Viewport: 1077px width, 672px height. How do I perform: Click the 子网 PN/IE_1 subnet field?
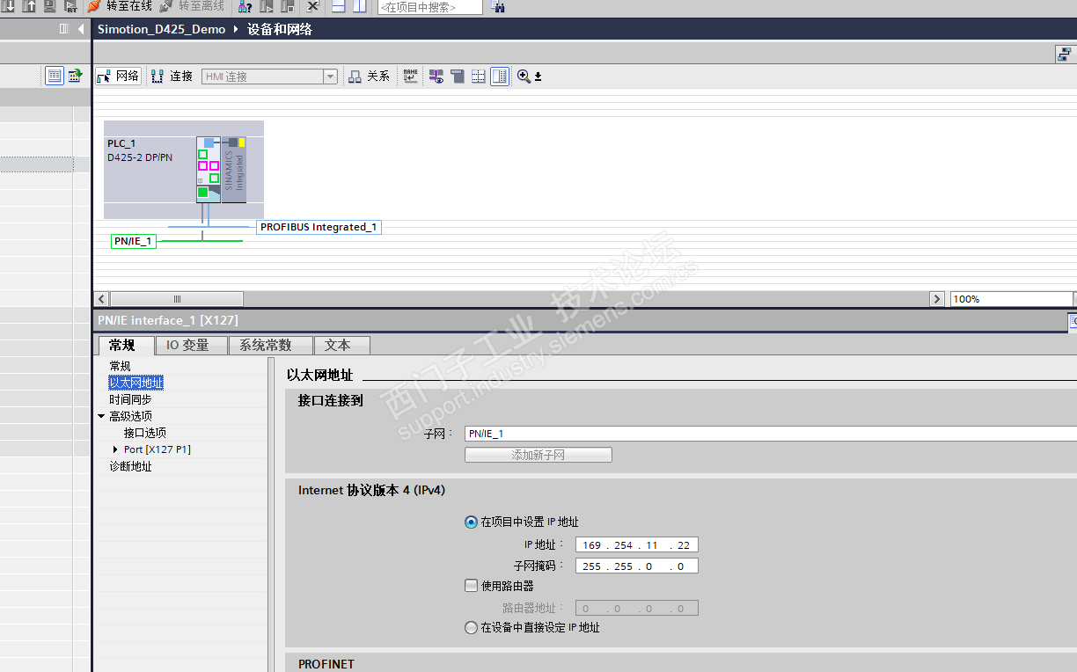(771, 433)
